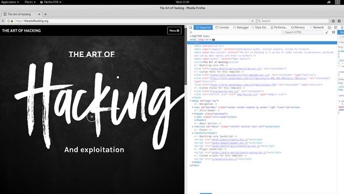Select the closing body tag line
Viewport: 344px width, 194px height.
pos(197,162)
